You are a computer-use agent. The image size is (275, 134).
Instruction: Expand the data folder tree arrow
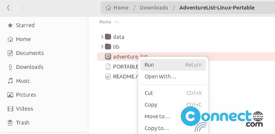click(102, 37)
